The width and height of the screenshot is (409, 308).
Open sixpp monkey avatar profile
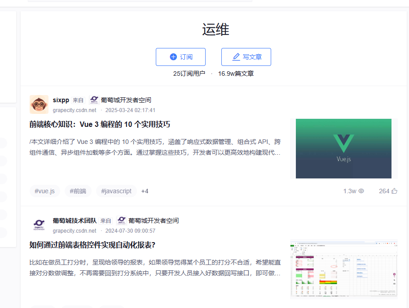click(x=39, y=104)
